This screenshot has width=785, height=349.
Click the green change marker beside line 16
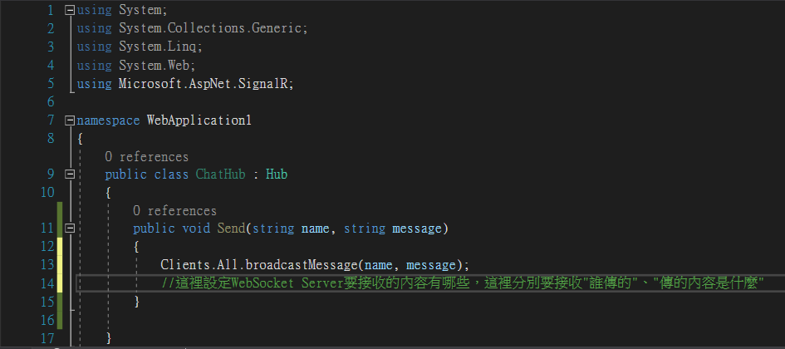60,319
